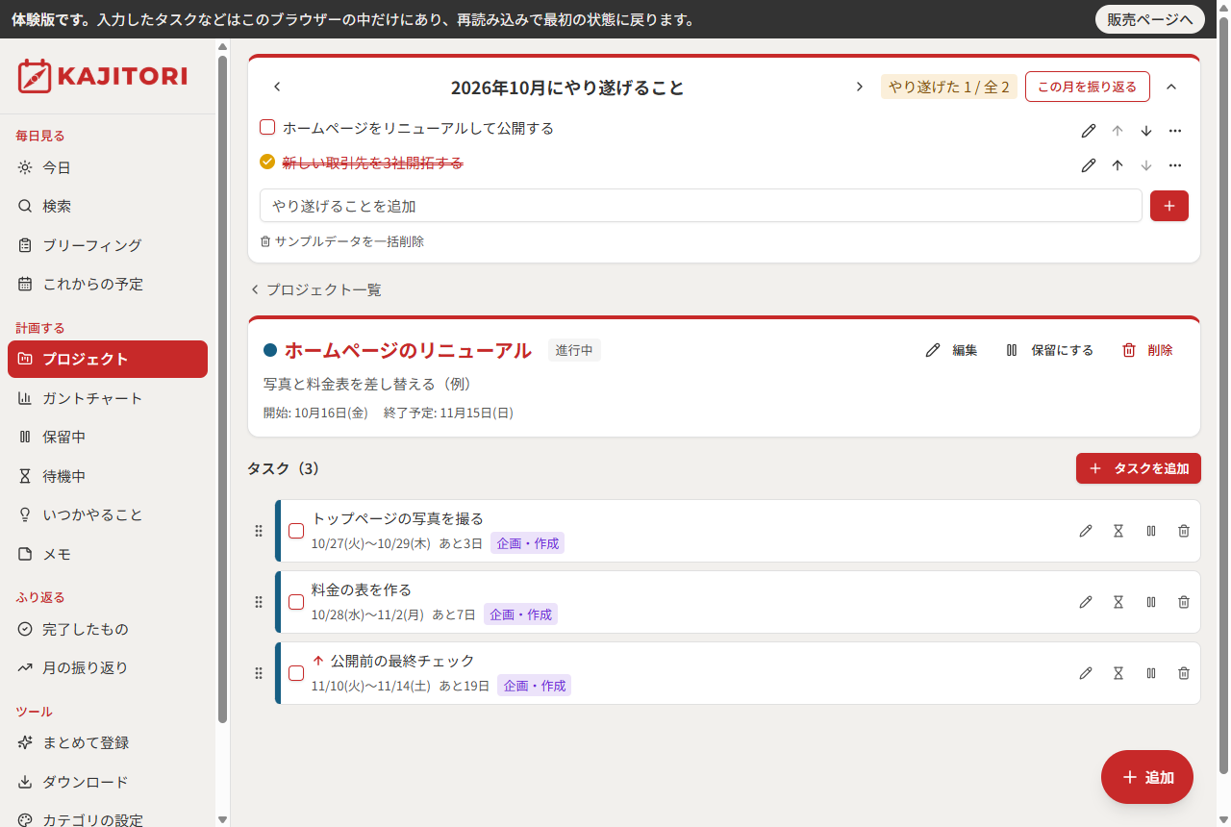
Task: Edit goal 新しい取引先を3社開拓する
Action: point(1089,165)
